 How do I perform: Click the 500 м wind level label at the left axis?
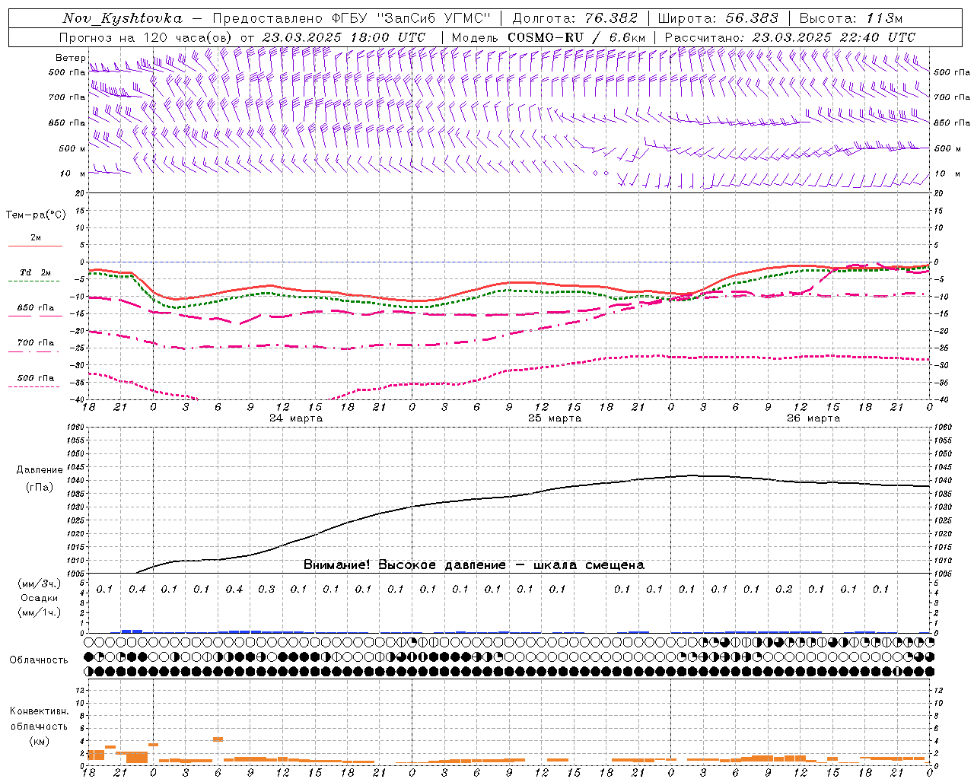[x=72, y=148]
